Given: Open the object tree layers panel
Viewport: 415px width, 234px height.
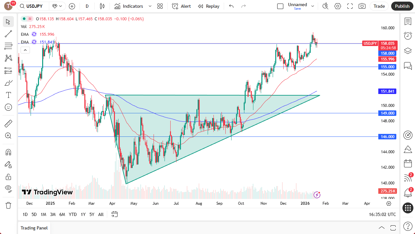Looking at the screenshot, I should (x=408, y=51).
